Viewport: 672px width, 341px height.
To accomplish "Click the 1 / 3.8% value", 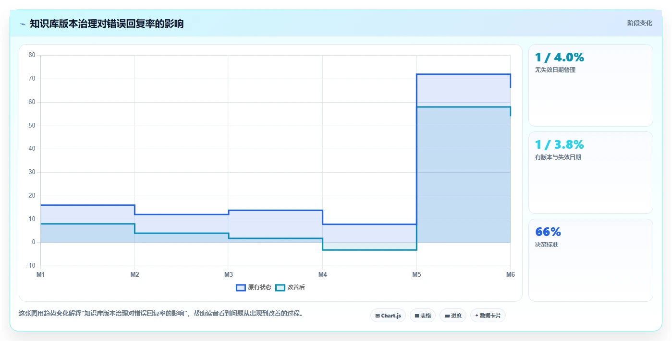I will click(x=560, y=145).
